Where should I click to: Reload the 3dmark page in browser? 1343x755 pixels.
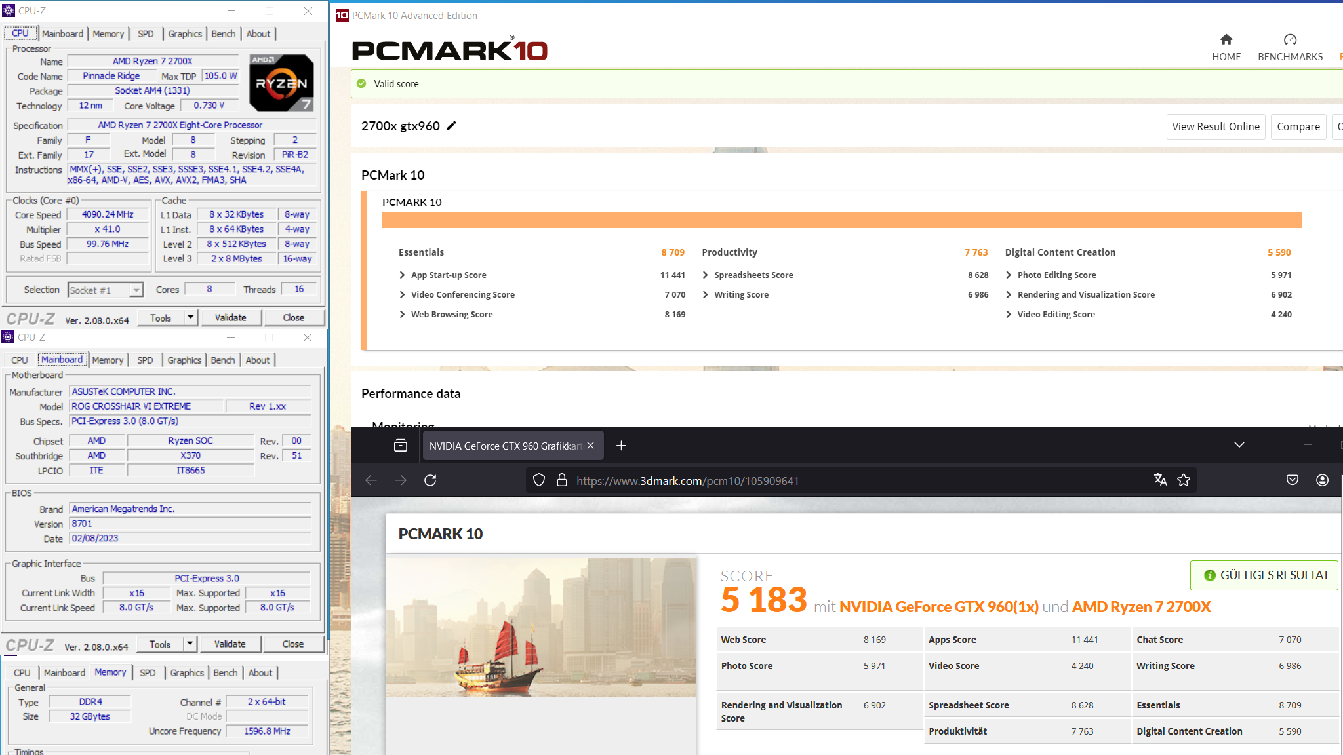430,480
